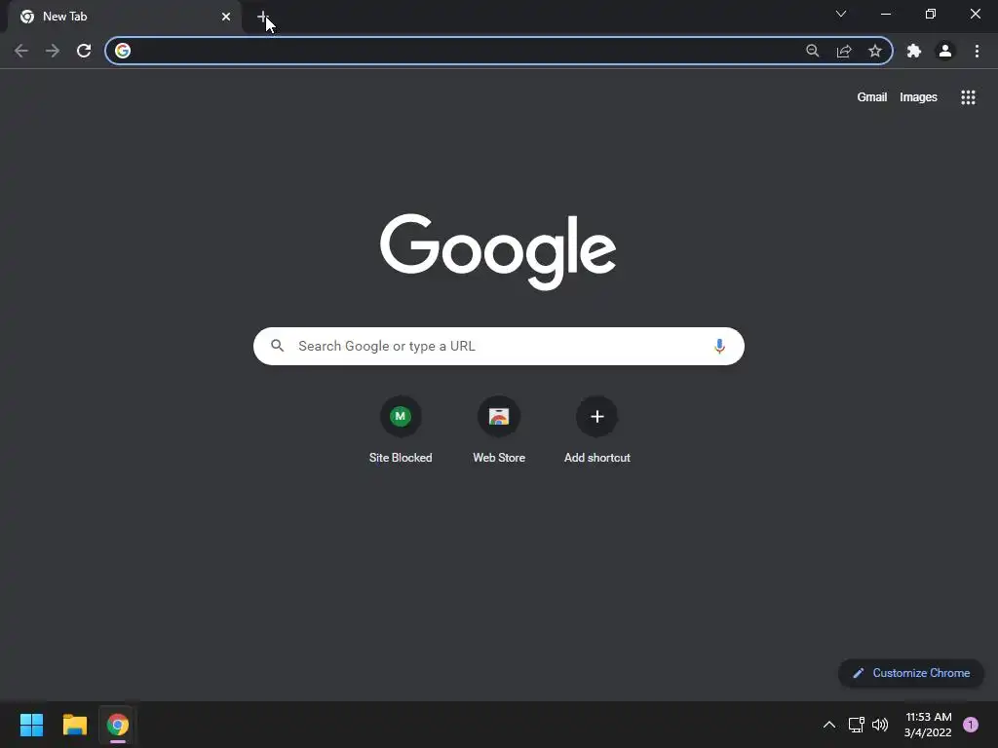
Task: Share this page icon
Action: [844, 51]
